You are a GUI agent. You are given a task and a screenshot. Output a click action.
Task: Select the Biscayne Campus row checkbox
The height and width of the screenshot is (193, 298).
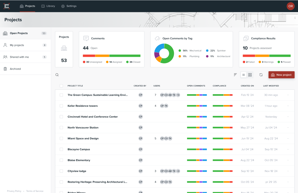point(61,149)
